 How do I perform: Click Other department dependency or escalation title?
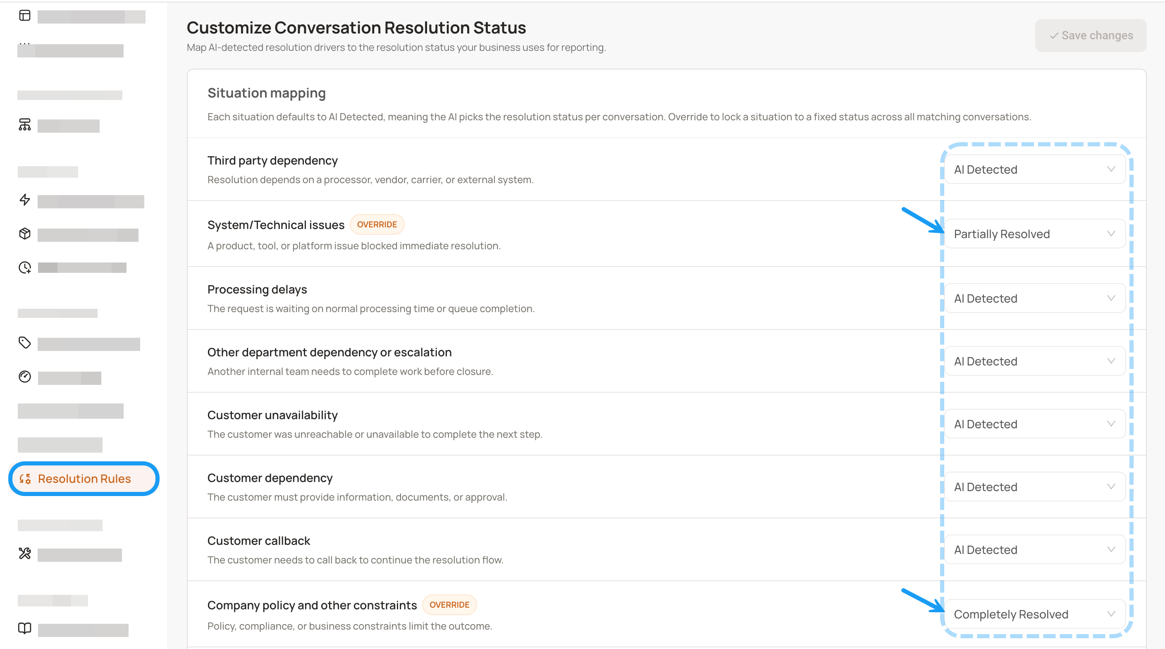tap(329, 352)
